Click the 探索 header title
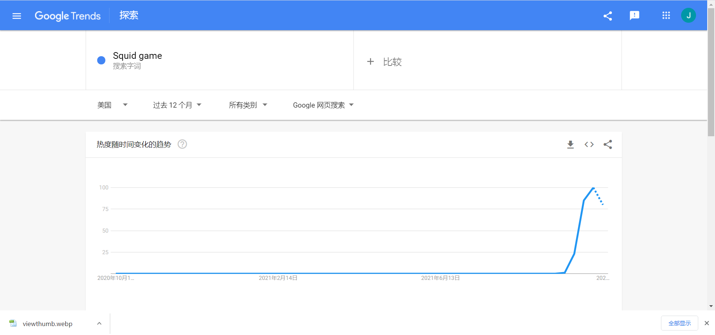 point(129,15)
